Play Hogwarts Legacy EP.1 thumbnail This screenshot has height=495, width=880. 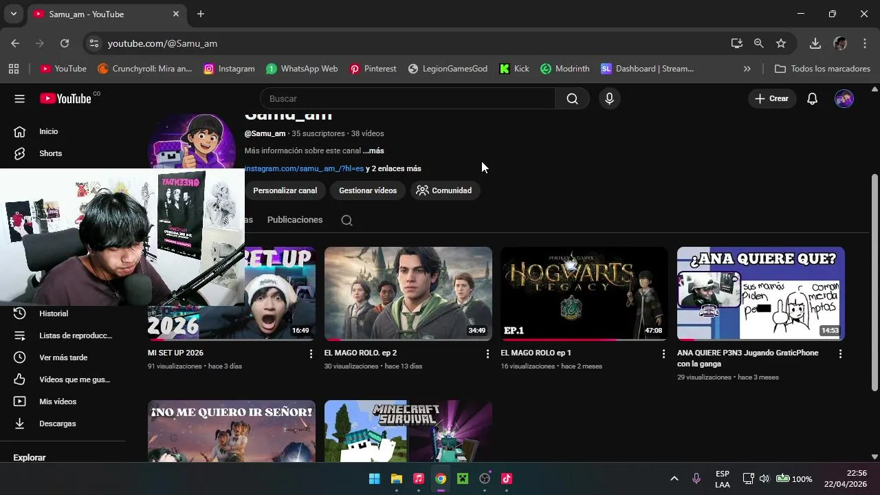[584, 294]
